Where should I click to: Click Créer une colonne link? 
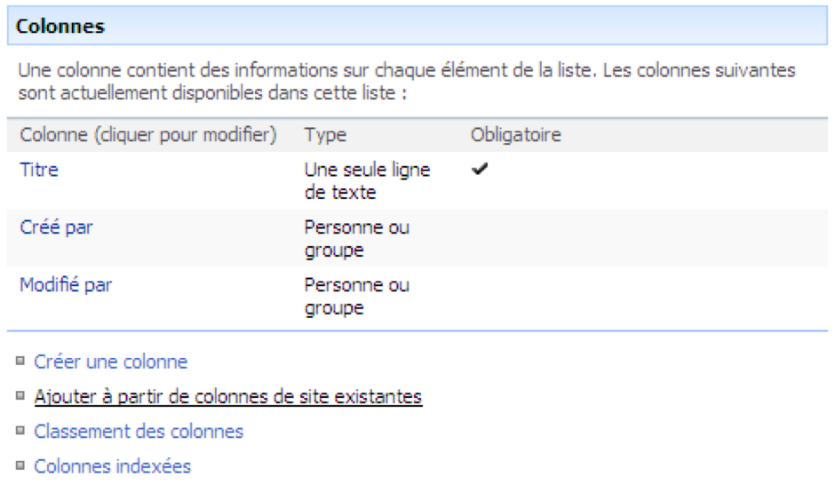point(110,362)
